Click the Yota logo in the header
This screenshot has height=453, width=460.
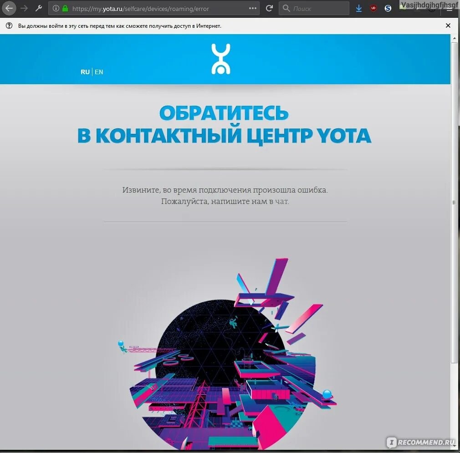click(221, 59)
